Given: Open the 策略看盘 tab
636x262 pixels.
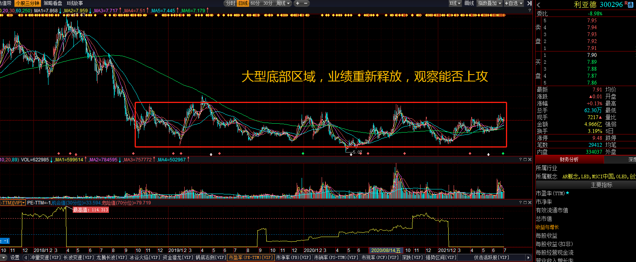Looking at the screenshot, I should tap(53, 3).
